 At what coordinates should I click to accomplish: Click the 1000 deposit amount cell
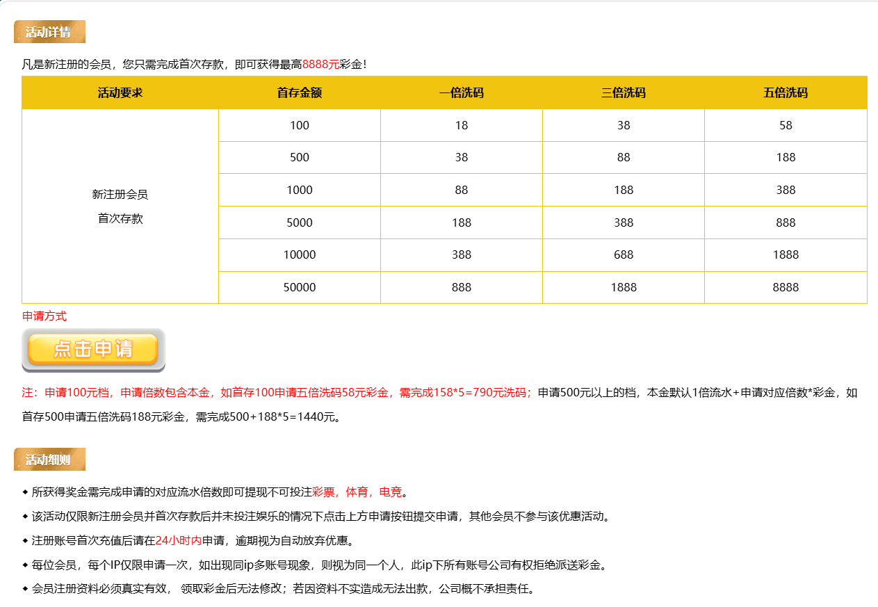300,190
